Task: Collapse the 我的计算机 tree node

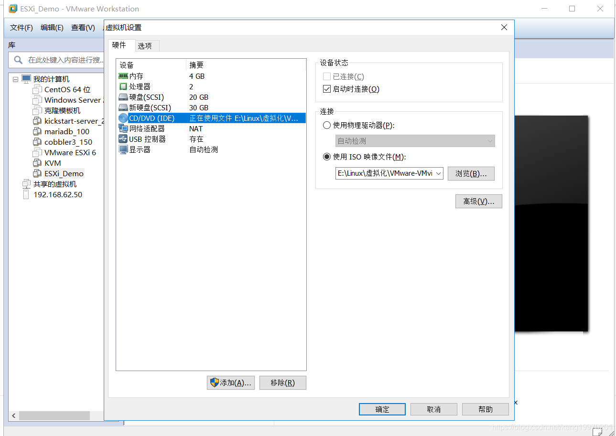Action: point(15,79)
